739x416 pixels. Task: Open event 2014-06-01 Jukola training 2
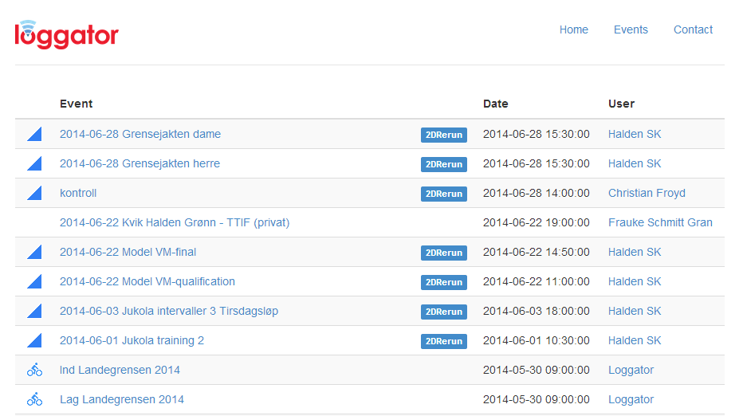pos(132,340)
